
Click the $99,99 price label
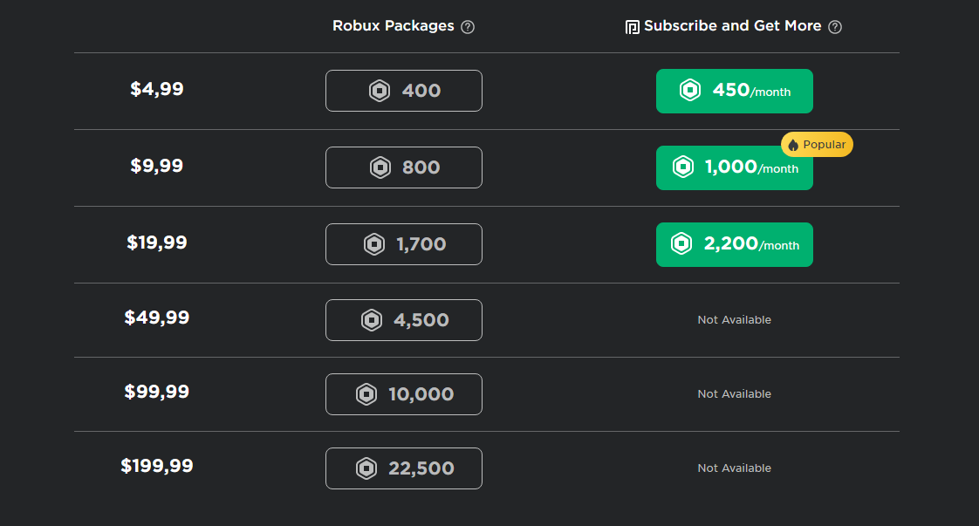point(157,392)
